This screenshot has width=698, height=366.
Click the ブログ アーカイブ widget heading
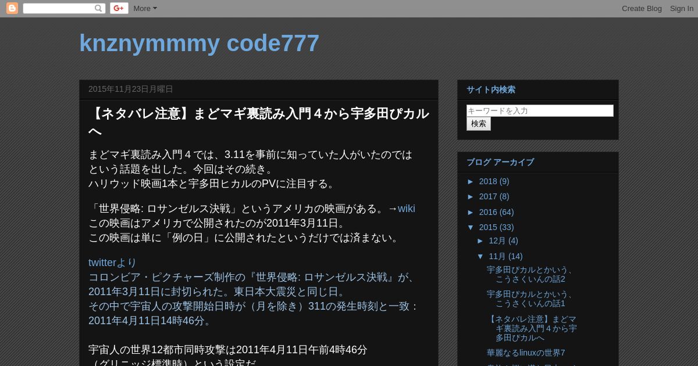click(500, 162)
